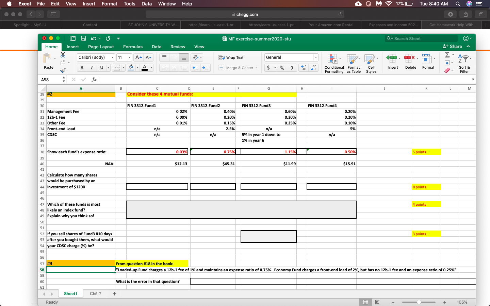
Task: Click the Clear eraser icon
Action: tap(447, 70)
